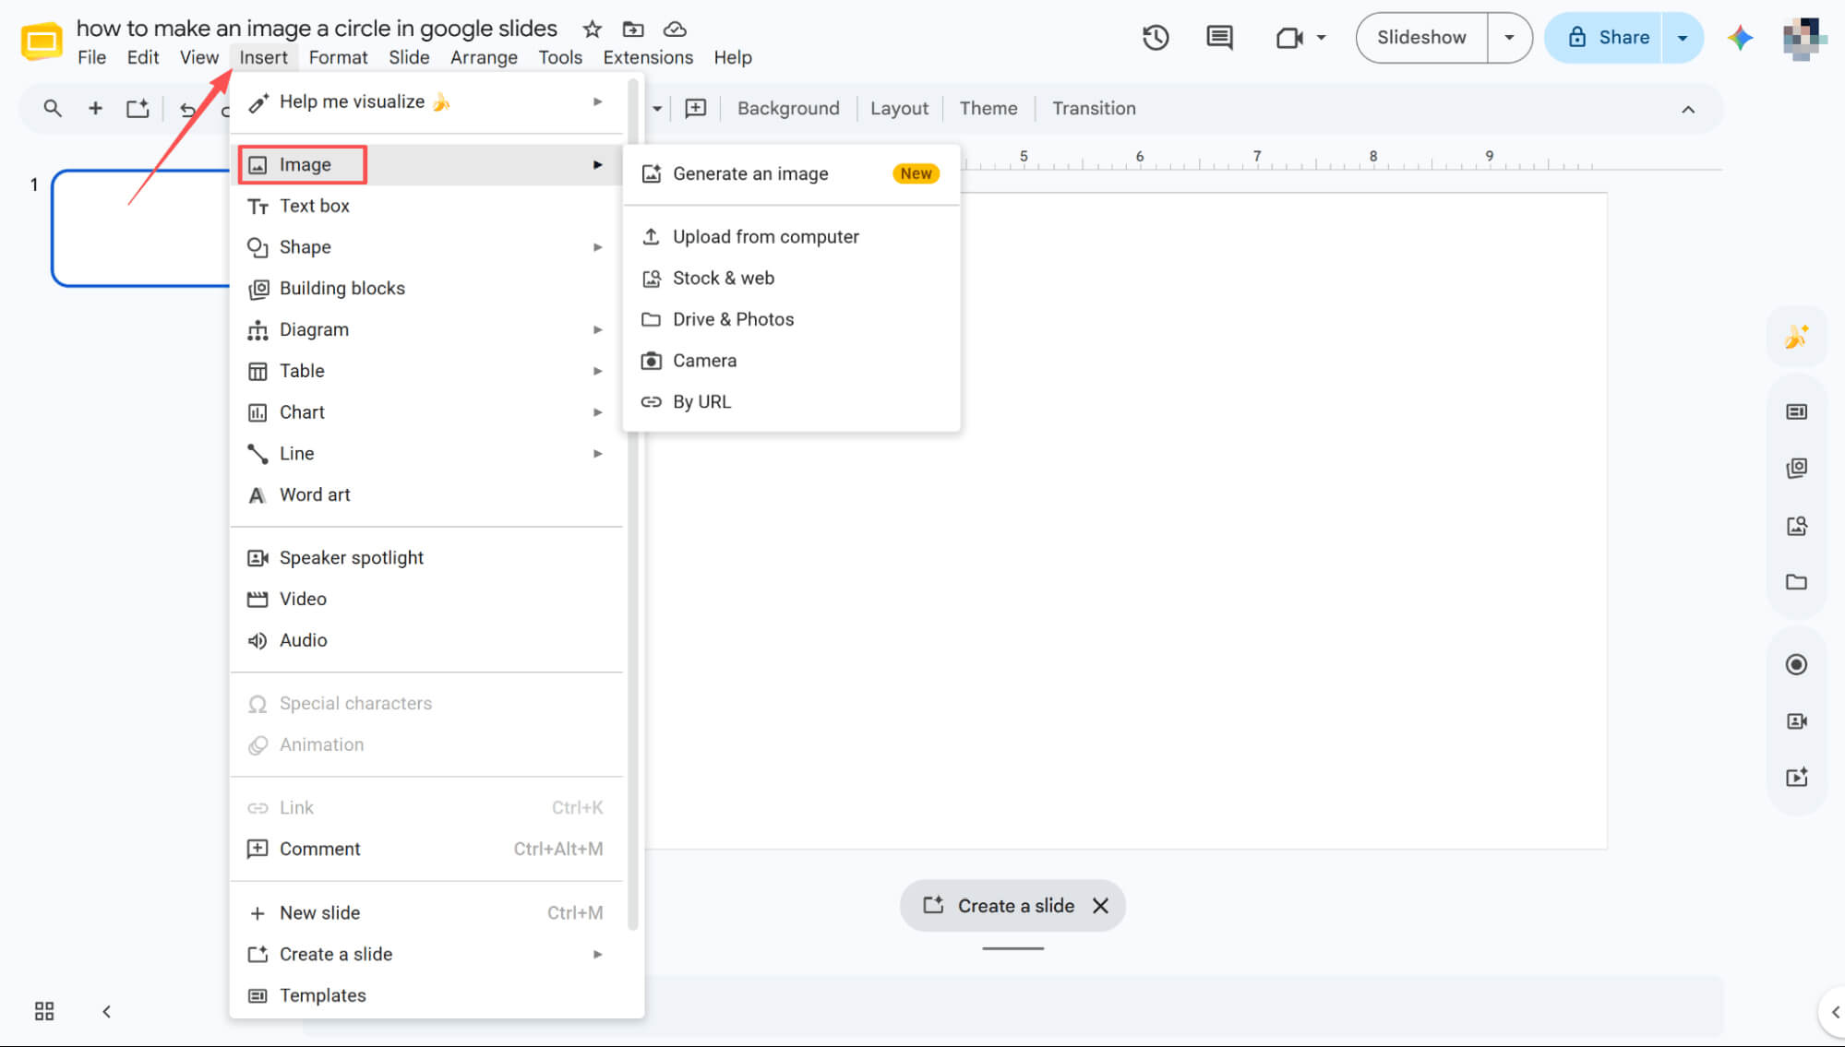Screen dimensions: 1845x1047
Task: Click the create slide with AI toolbar icon
Action: 138,109
